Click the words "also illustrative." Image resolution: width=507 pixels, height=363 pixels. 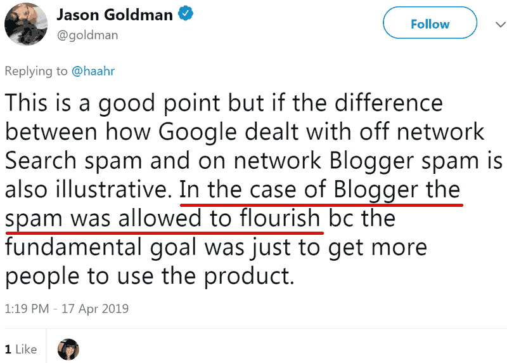(x=89, y=190)
